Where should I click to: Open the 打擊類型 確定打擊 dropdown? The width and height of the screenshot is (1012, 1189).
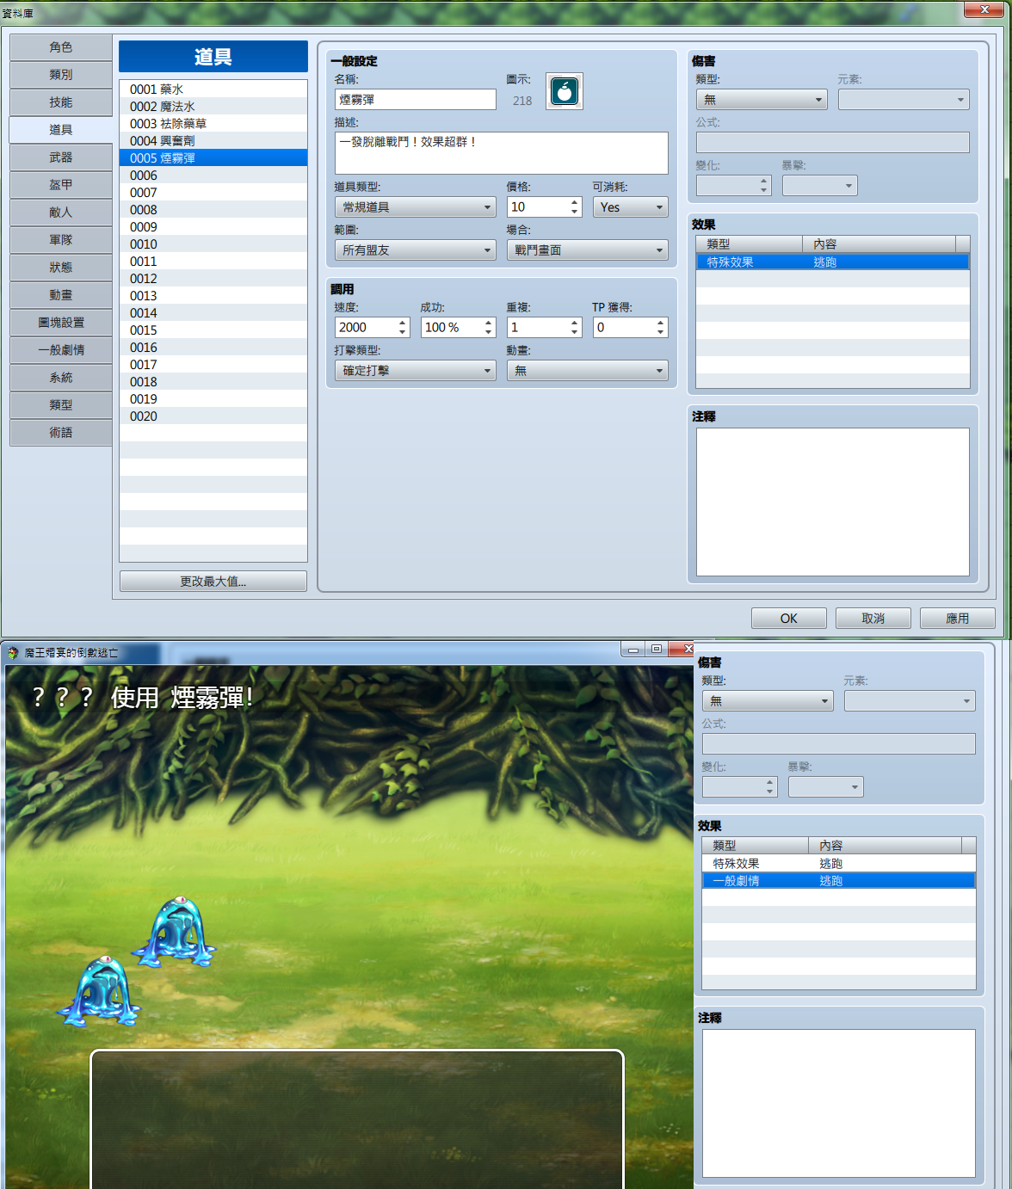(415, 371)
